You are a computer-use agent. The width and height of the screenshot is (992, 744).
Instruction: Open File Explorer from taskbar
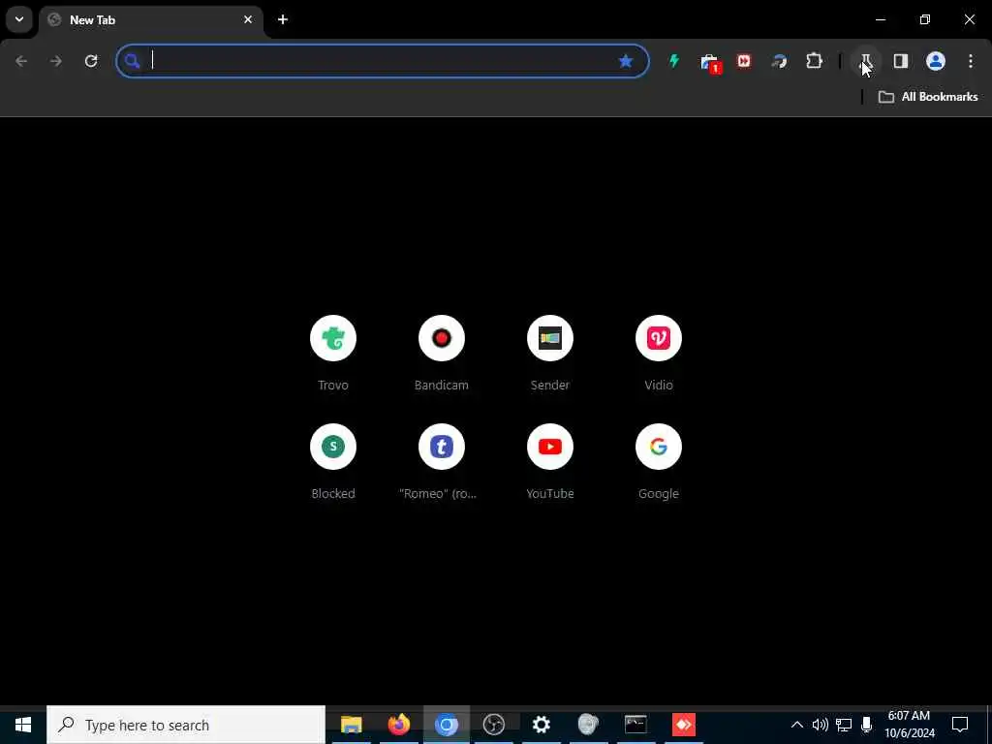point(351,725)
